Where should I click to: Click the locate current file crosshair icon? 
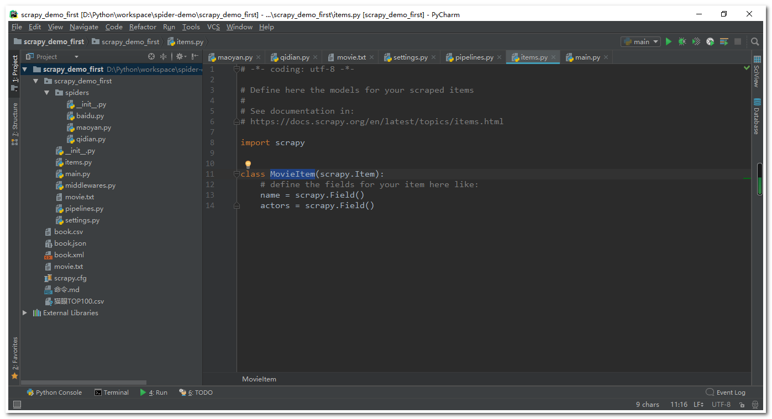pos(151,56)
